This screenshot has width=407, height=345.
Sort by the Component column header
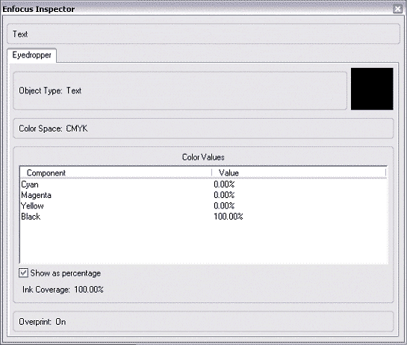point(116,173)
